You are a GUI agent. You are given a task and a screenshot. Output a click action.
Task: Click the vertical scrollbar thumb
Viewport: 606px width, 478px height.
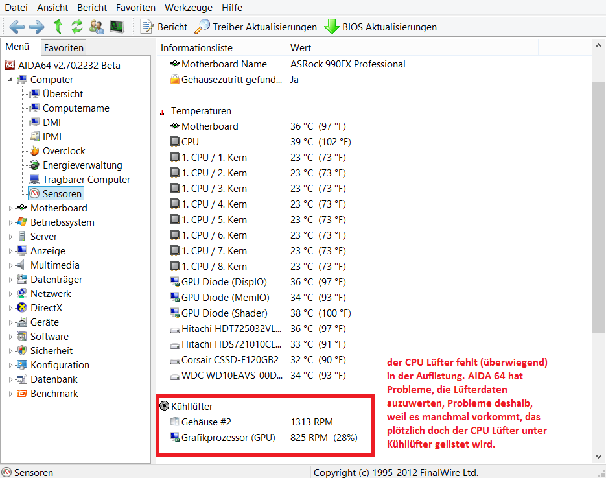(x=598, y=208)
